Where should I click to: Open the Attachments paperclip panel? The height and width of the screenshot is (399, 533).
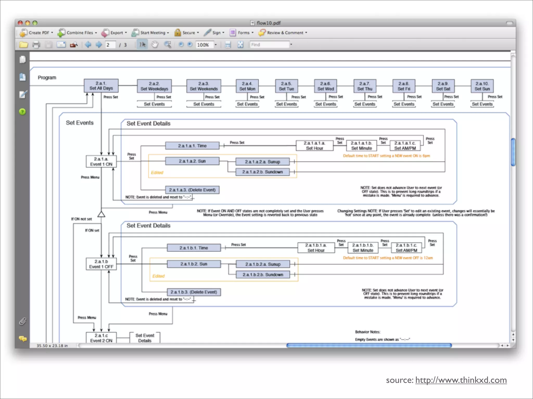click(23, 322)
